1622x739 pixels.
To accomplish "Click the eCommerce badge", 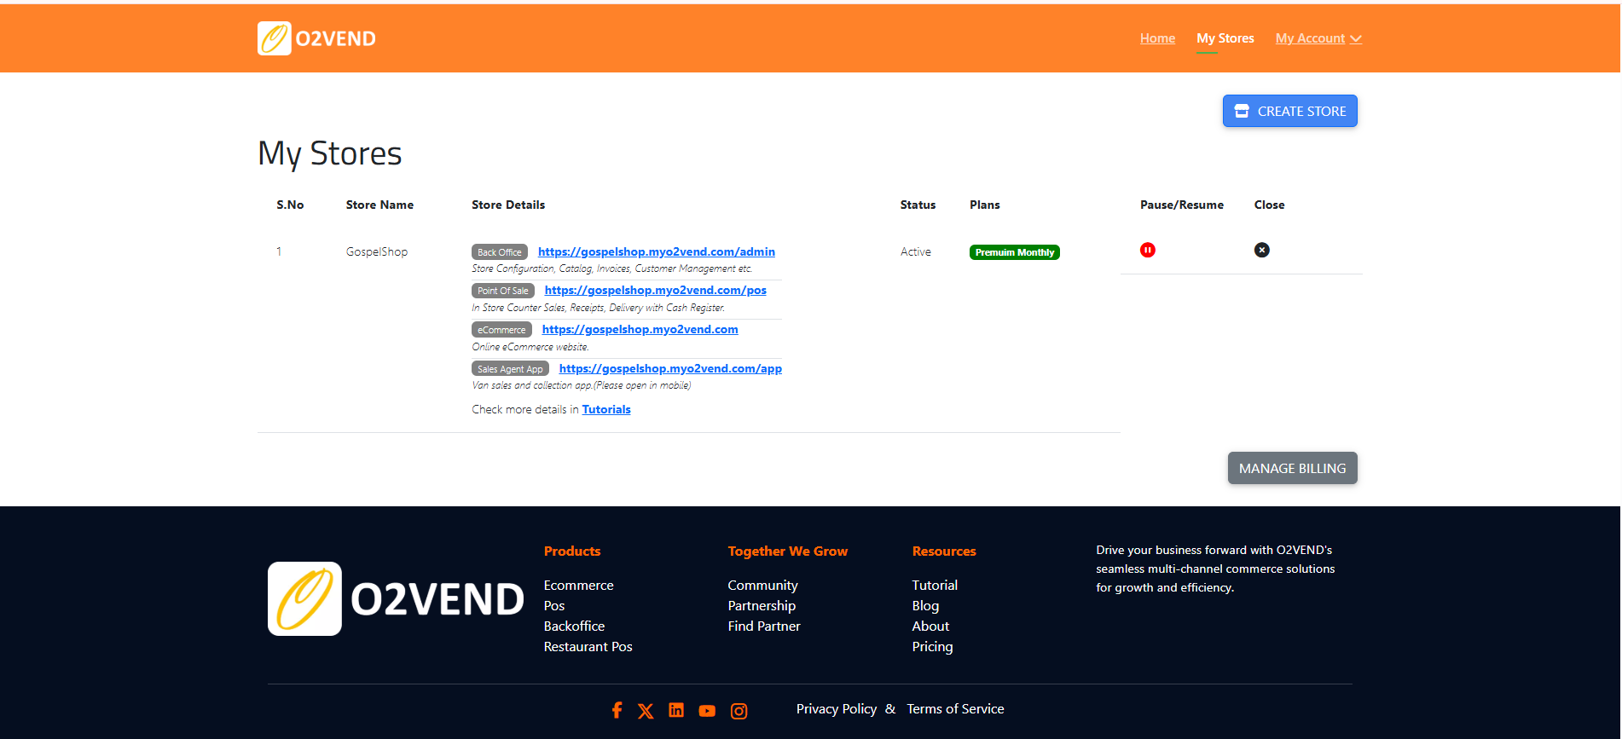I will tap(501, 330).
